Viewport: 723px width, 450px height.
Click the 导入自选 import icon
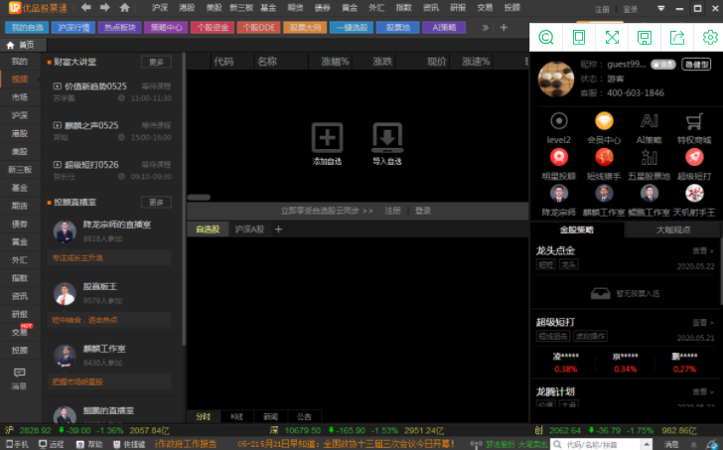(387, 136)
